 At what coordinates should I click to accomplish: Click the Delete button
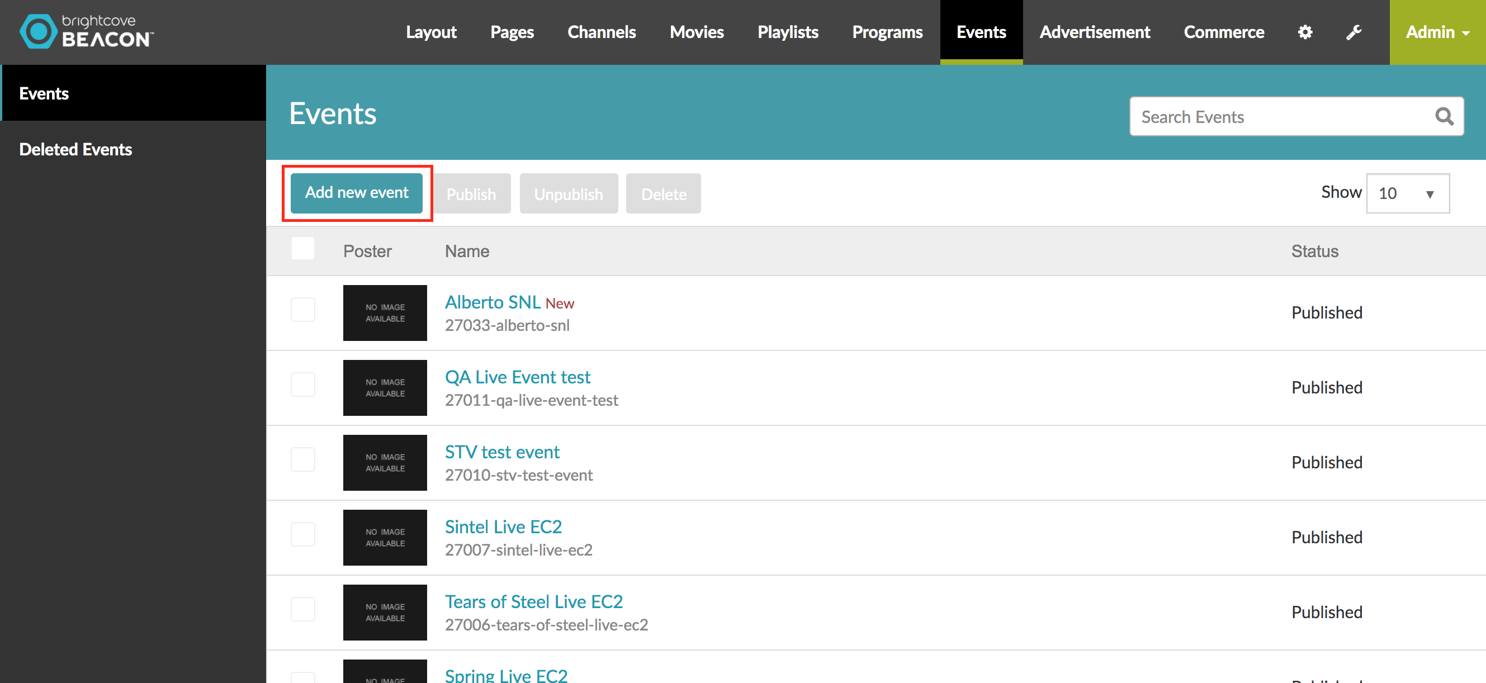[664, 194]
